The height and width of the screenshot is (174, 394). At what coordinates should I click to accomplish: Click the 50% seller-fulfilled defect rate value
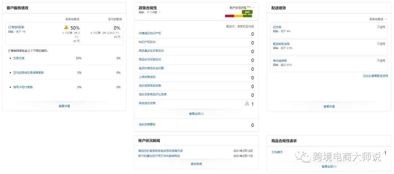click(x=75, y=28)
